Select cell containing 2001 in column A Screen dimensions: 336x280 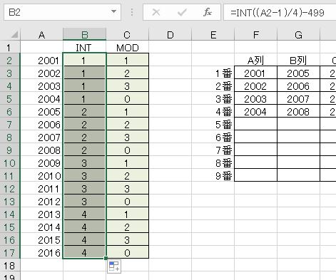pyautogui.click(x=42, y=61)
